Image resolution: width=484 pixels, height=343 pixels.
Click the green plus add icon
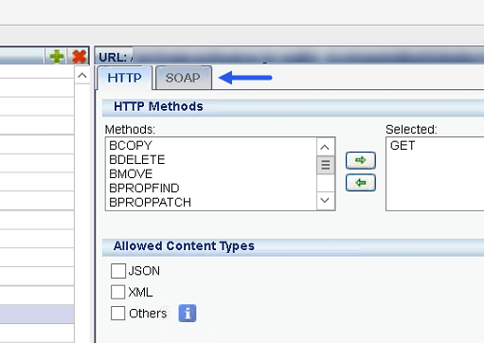point(57,57)
